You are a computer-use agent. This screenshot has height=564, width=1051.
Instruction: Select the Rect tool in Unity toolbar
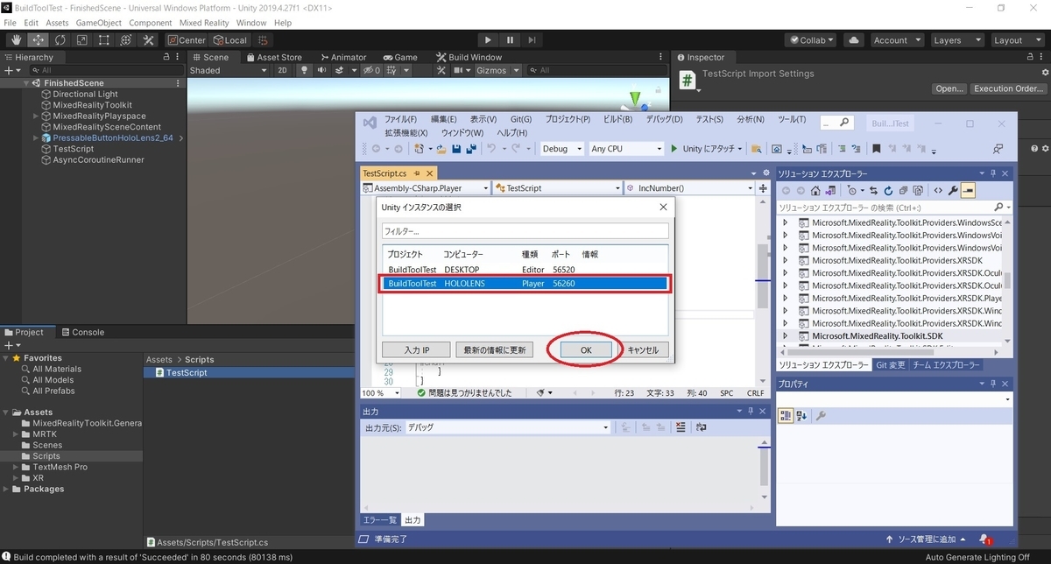103,40
